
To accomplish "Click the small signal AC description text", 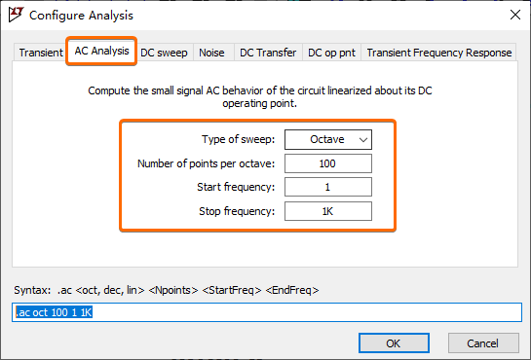I will (x=260, y=96).
